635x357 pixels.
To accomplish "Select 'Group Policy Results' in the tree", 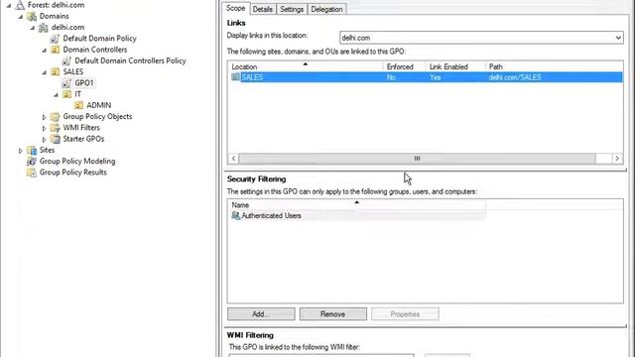I will tap(73, 173).
